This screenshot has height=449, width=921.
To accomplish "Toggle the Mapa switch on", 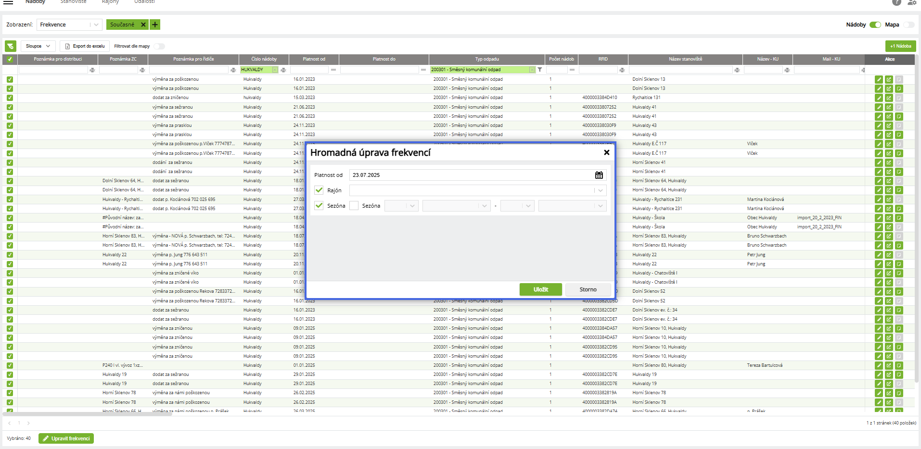I will click(908, 25).
